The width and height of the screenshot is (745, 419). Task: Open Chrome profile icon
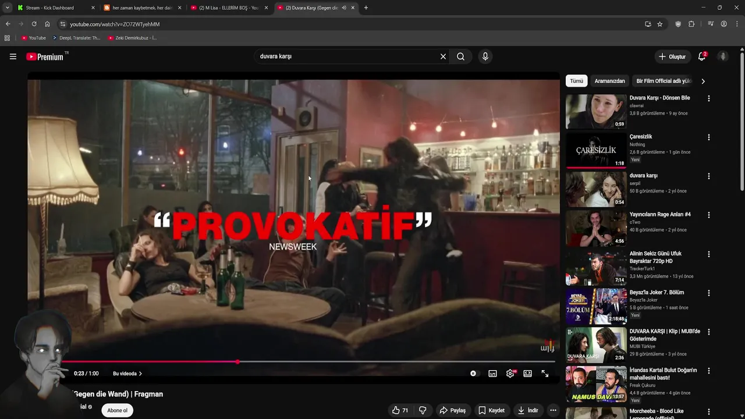(724, 24)
